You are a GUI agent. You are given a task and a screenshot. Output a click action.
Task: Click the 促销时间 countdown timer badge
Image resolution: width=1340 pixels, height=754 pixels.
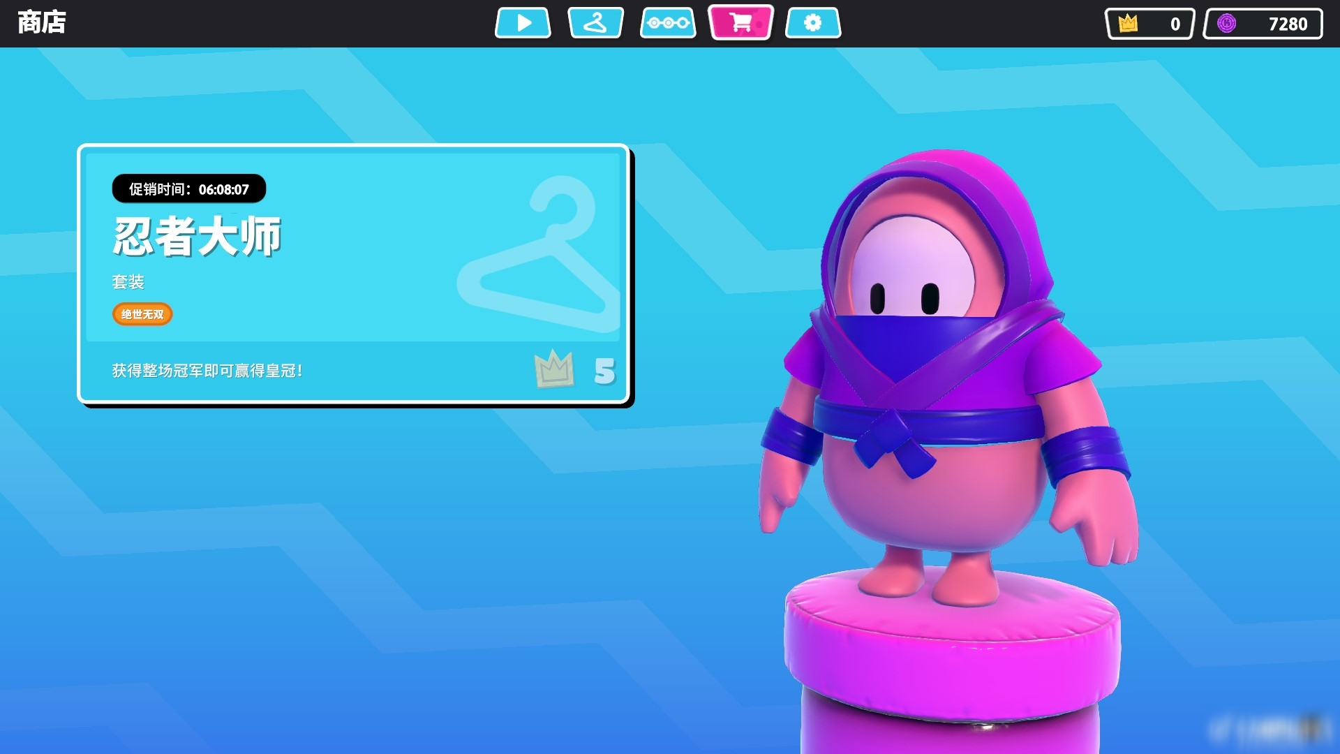tap(189, 189)
